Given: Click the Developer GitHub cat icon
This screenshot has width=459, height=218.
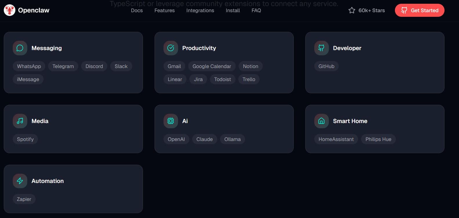Looking at the screenshot, I should click(x=321, y=48).
